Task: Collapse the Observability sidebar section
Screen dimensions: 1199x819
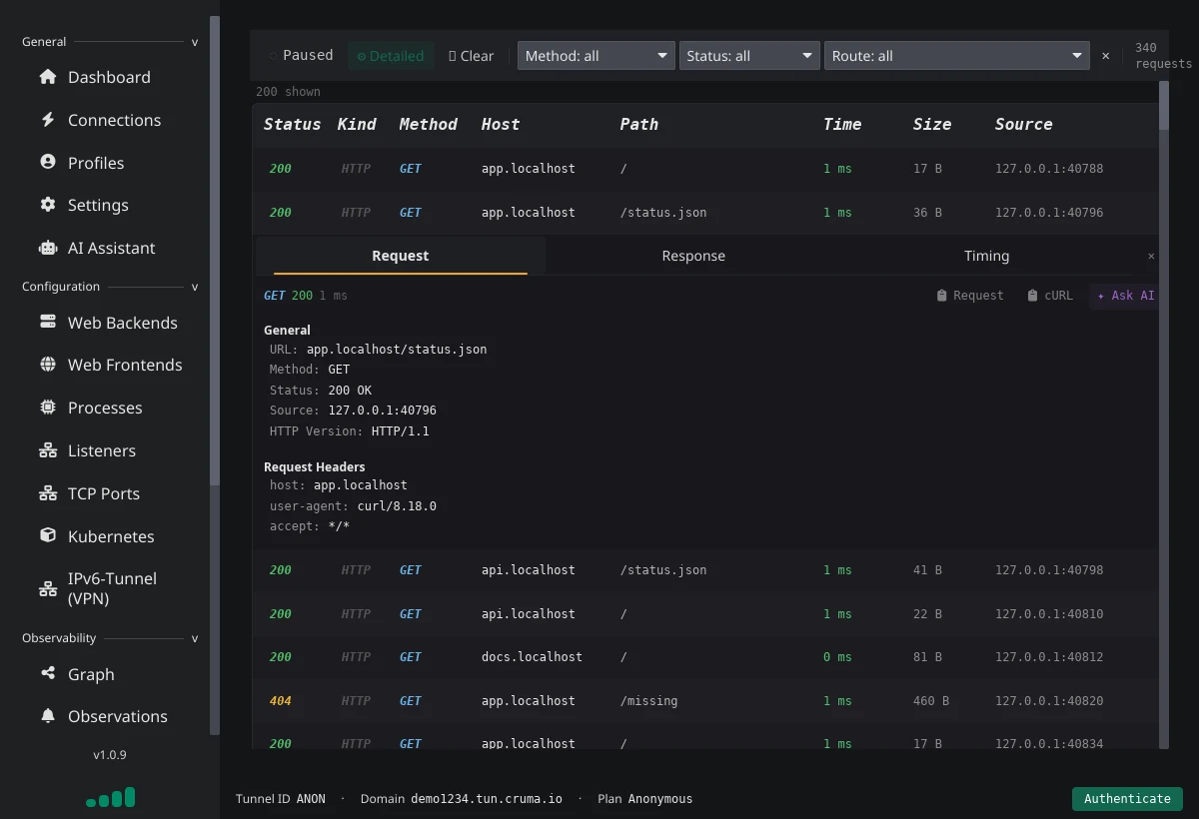Action: 195,638
